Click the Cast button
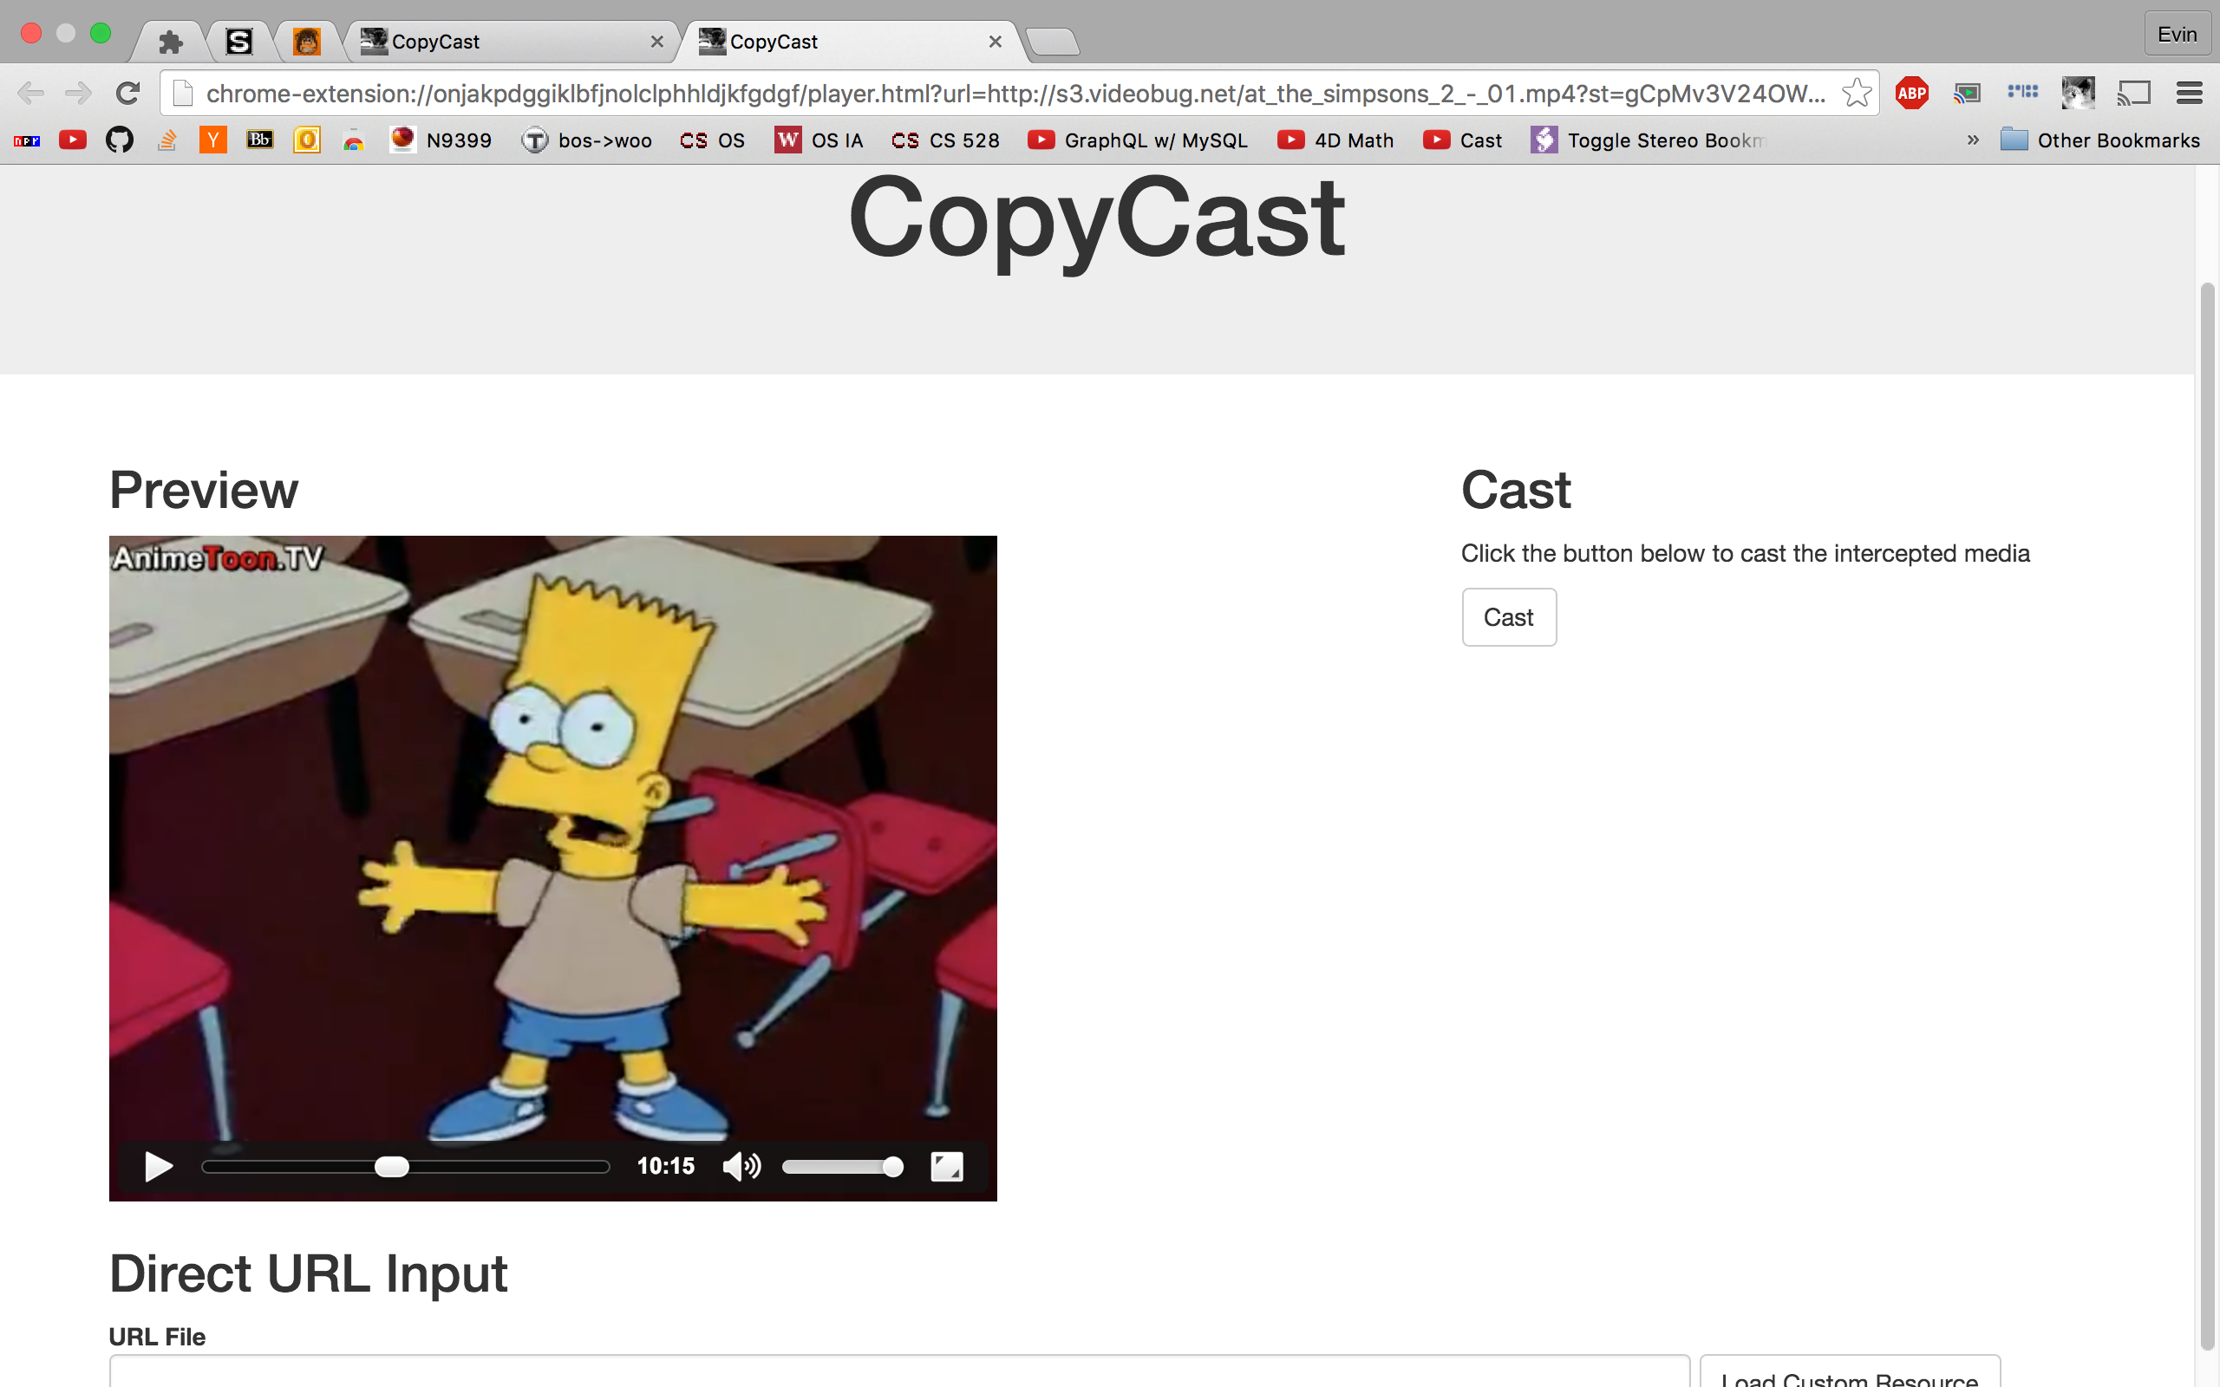This screenshot has width=2220, height=1387. (x=1508, y=617)
